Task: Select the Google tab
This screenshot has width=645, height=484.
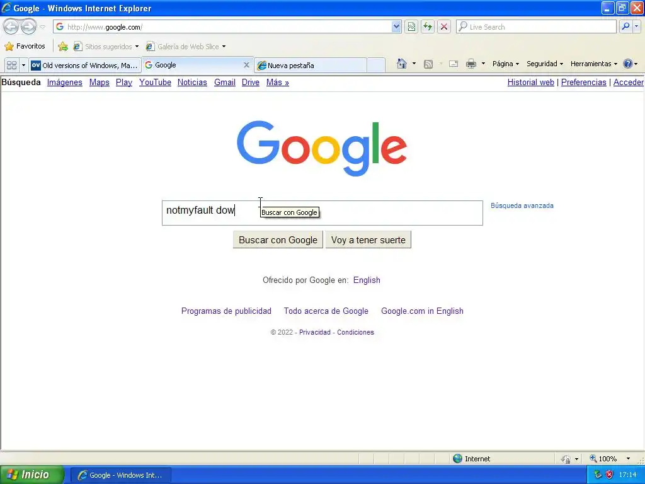Action: coord(193,65)
